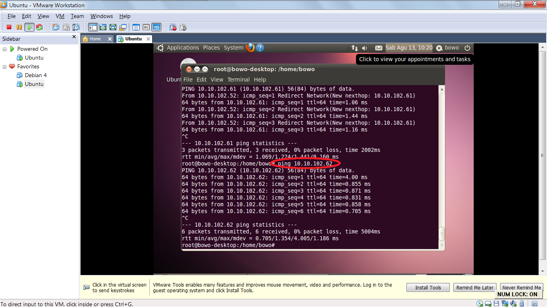547x307 pixels.
Task: Open the Ubuntu Applications menu
Action: (x=183, y=48)
